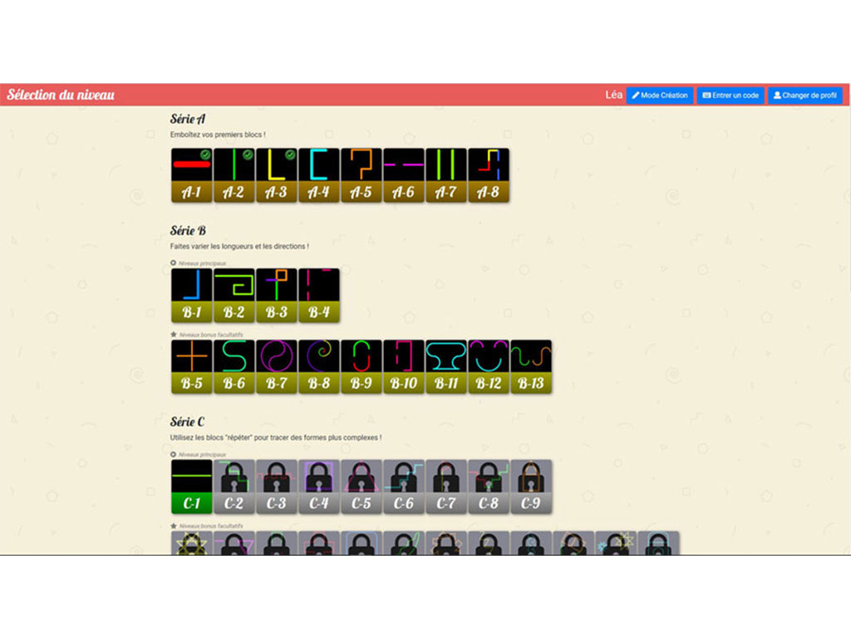
Task: Click the pencil icon inside Mode Création button
Action: 635,95
